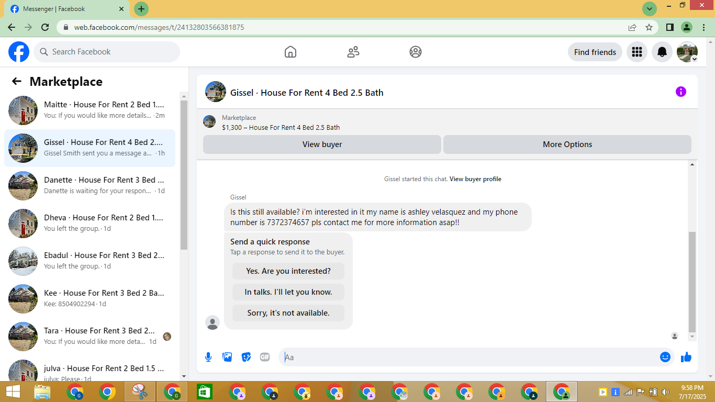Image resolution: width=715 pixels, height=402 pixels.
Task: Click the conversation list scrollbar
Action: (x=184, y=174)
